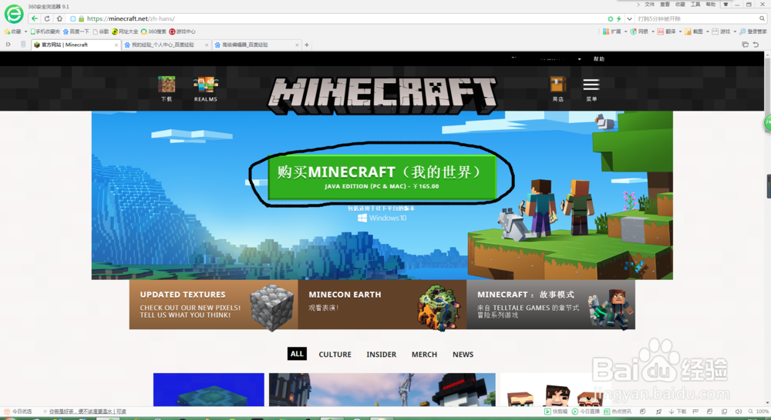Close the 高级编辑器 tab
Image resolution: width=771 pixels, height=420 pixels.
(x=297, y=45)
